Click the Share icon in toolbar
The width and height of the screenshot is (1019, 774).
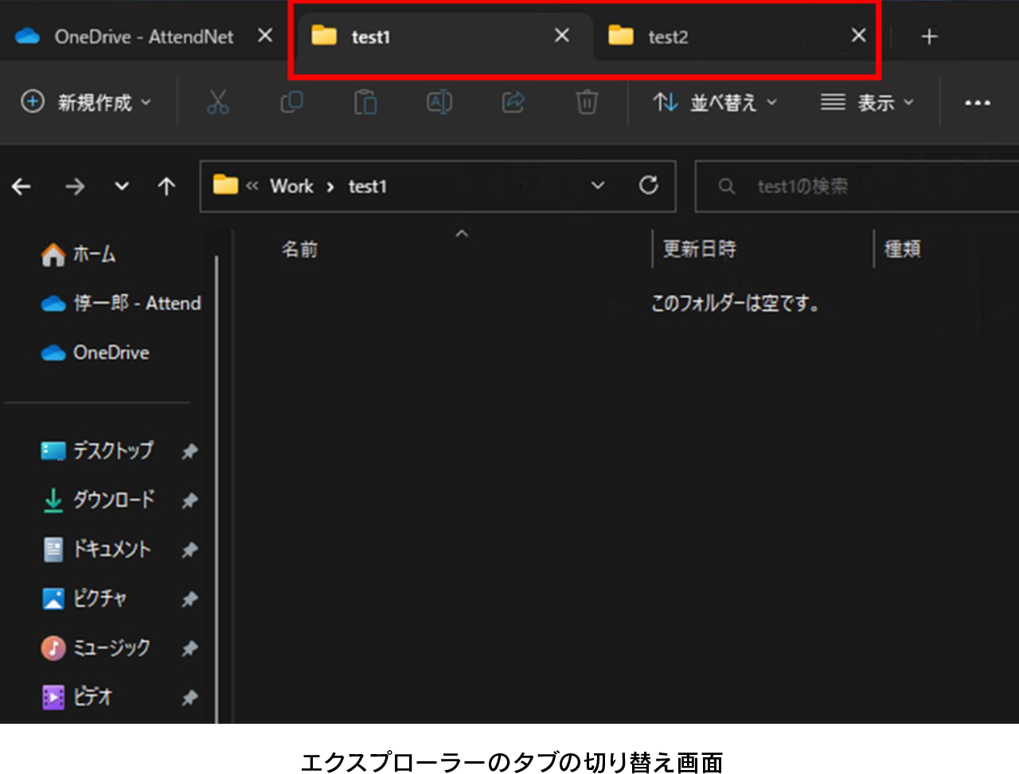(513, 102)
